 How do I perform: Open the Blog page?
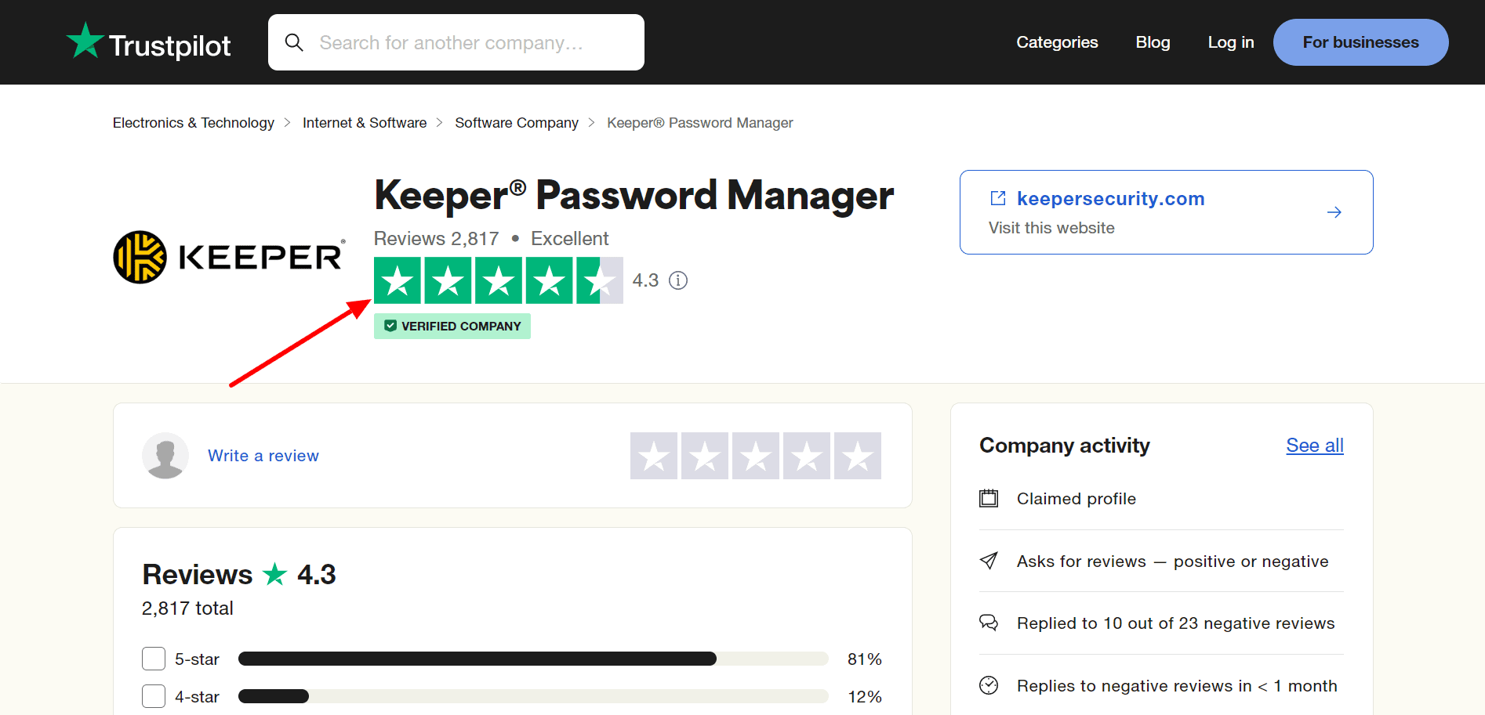[1153, 42]
